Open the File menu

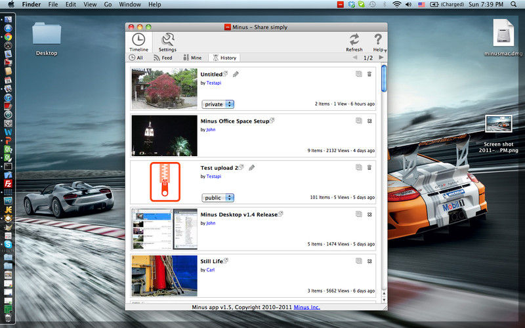[53, 5]
